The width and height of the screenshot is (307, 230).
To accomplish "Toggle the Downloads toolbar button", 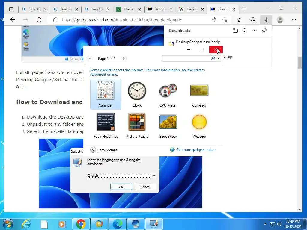I will tap(266, 19).
